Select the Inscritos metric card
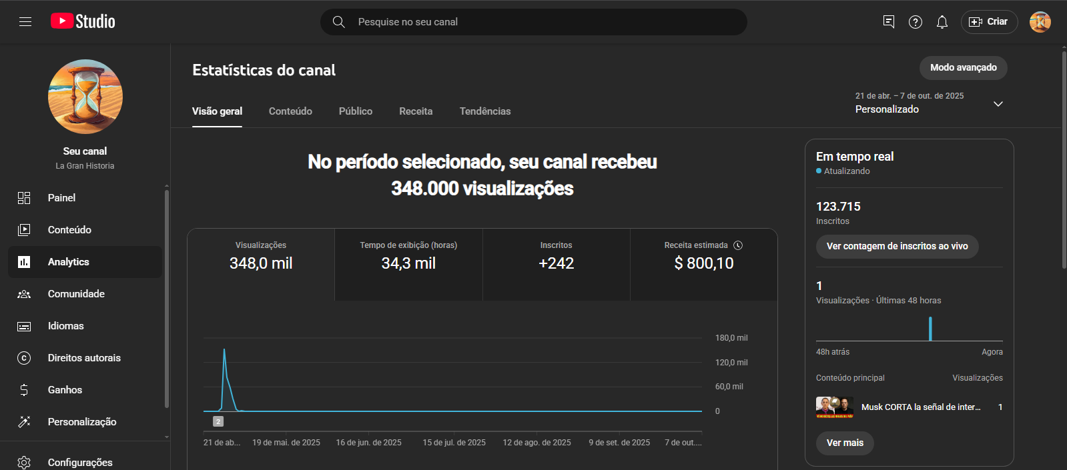This screenshot has width=1067, height=470. [x=557, y=265]
